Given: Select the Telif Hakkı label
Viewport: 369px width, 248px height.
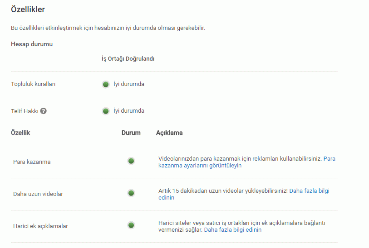Looking at the screenshot, I should pyautogui.click(x=25, y=111).
